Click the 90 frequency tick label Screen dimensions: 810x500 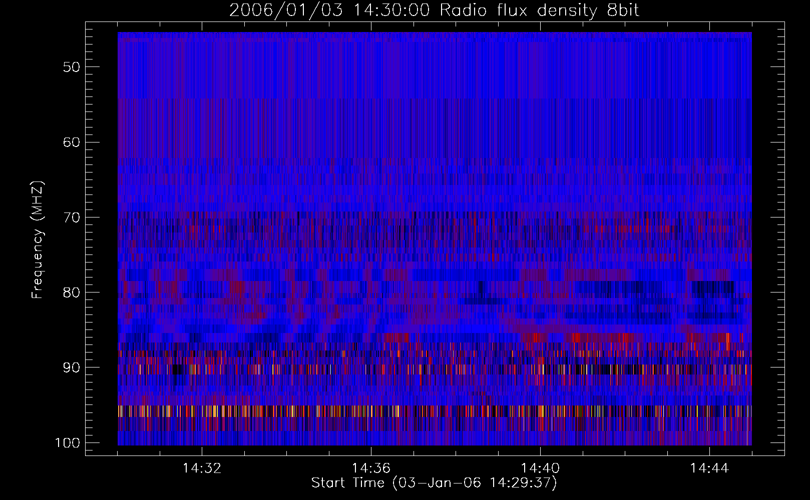(x=72, y=368)
